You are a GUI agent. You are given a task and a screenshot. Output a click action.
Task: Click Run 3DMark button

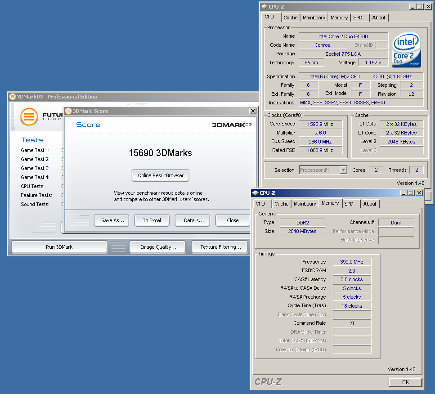(59, 247)
